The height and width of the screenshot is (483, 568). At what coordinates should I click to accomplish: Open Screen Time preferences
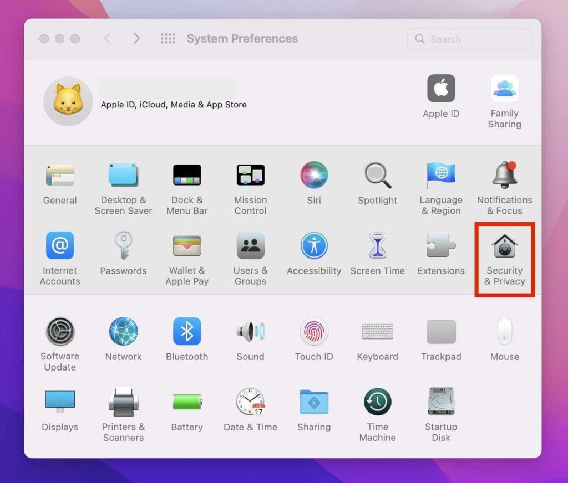(377, 246)
